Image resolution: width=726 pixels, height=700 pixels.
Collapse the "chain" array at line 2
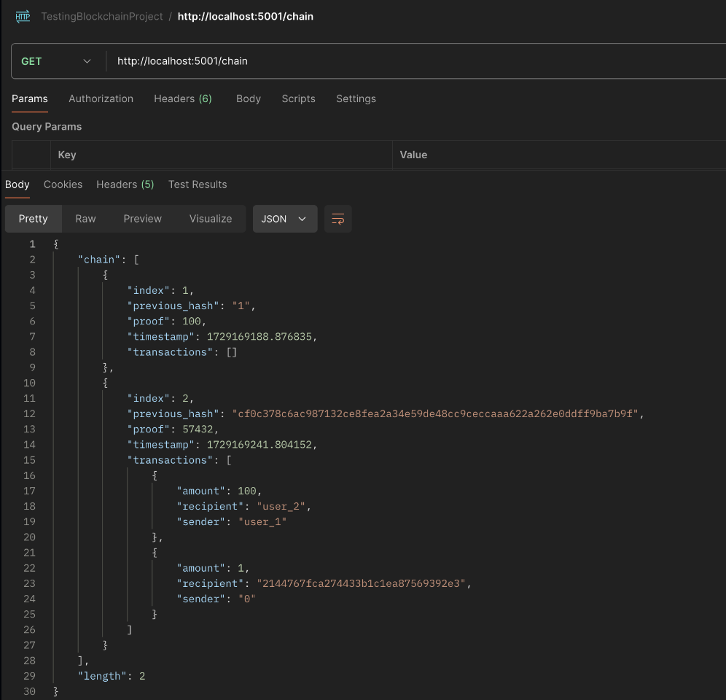coord(136,260)
